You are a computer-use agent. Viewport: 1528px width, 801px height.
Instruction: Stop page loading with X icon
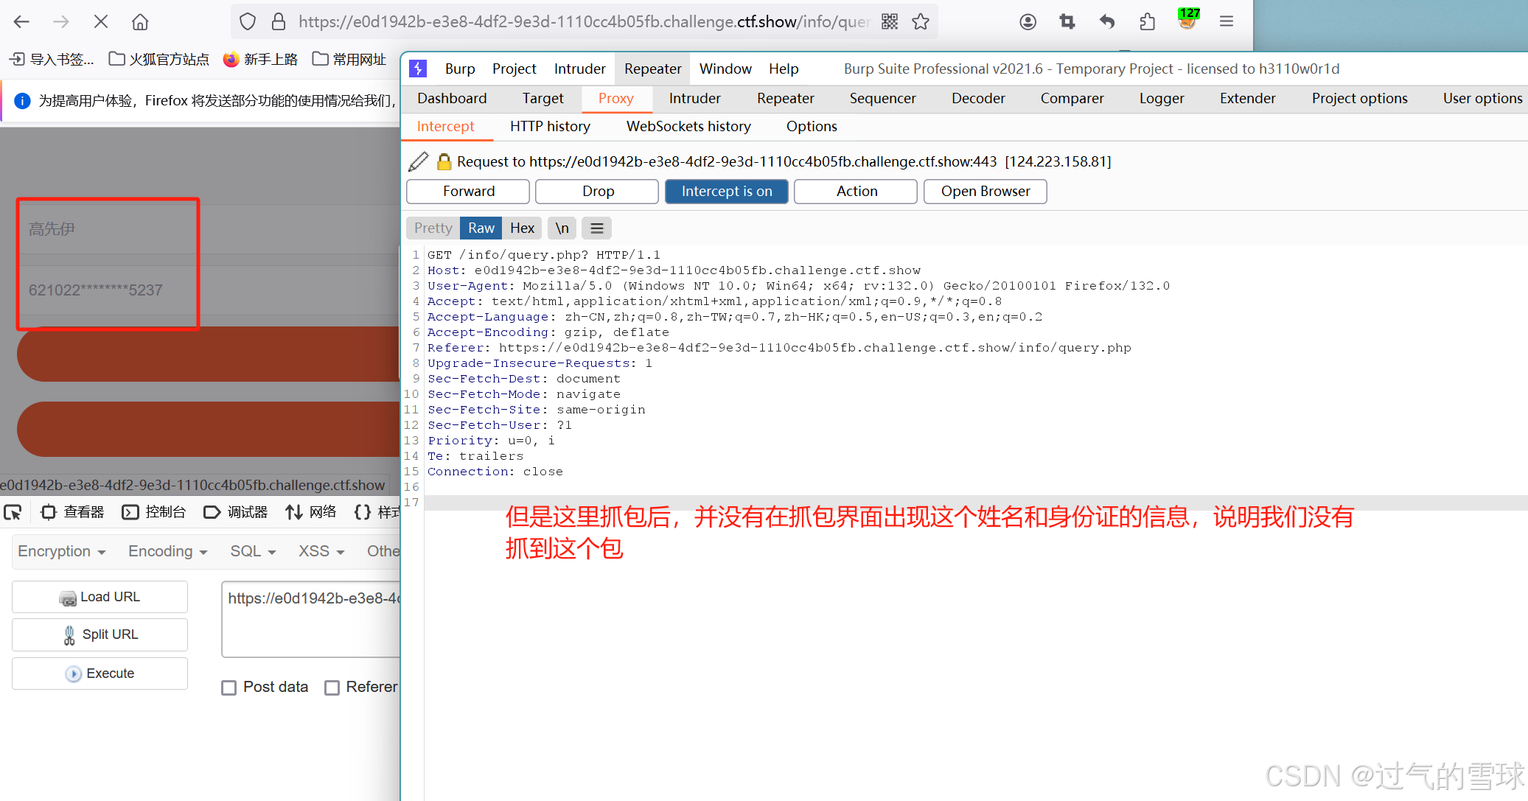[101, 22]
